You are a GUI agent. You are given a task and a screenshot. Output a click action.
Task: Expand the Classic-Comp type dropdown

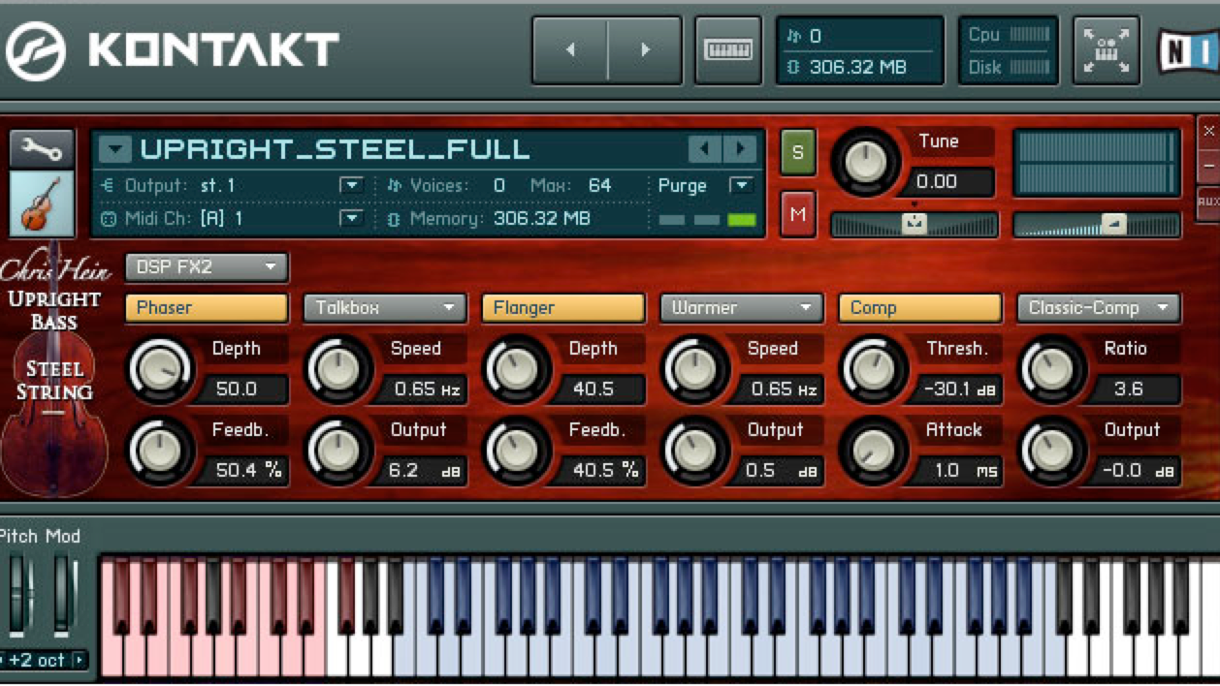[x=1098, y=308]
